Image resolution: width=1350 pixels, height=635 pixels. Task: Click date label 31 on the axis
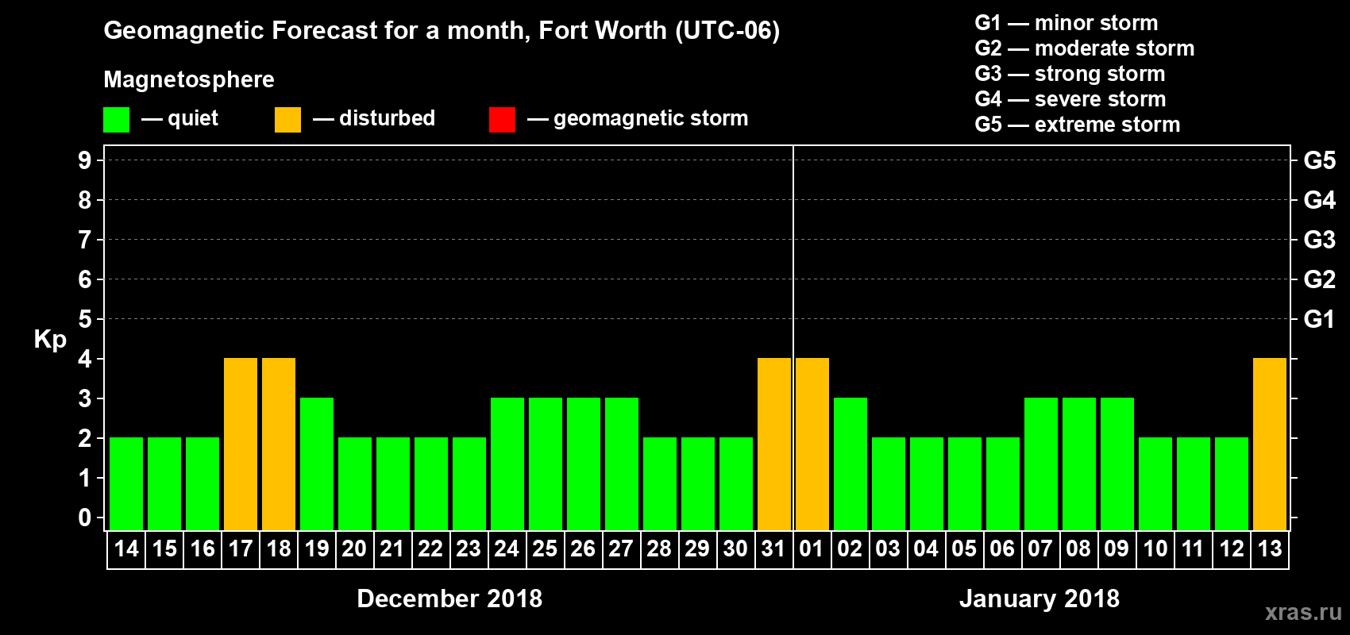pyautogui.click(x=773, y=549)
